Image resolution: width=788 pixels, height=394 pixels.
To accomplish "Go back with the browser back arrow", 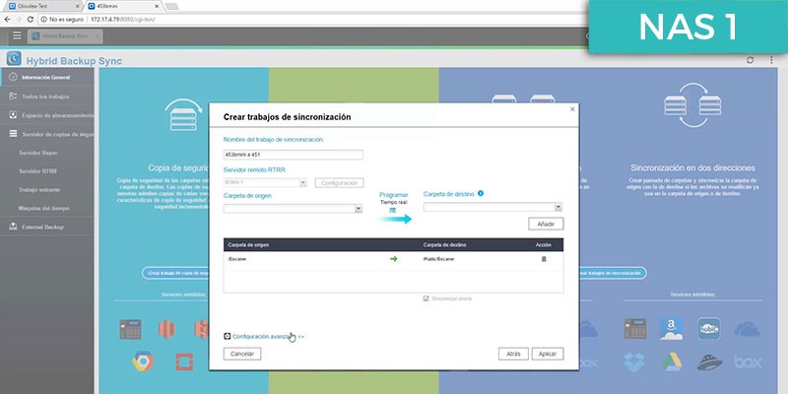I will click(7, 19).
